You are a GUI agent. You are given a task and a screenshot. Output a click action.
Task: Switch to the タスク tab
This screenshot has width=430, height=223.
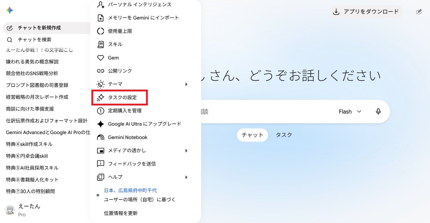[x=284, y=135]
